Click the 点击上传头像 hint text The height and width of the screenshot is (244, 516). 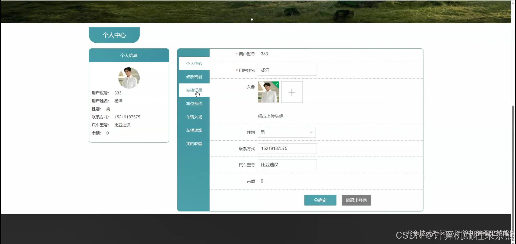click(x=270, y=116)
